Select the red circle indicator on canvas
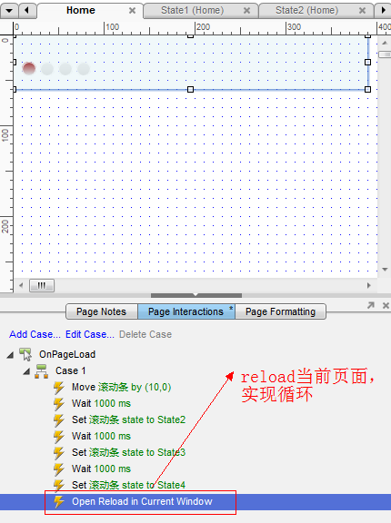 point(29,68)
